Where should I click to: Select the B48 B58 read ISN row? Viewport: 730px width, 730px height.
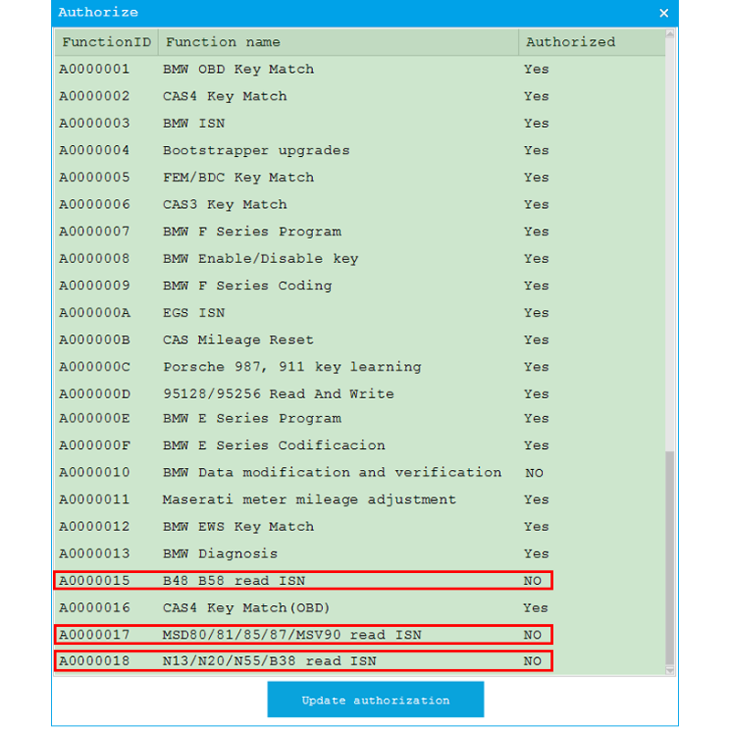point(360,580)
